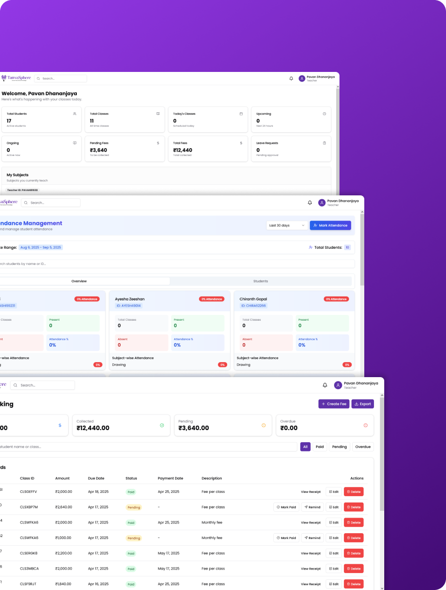Viewport: 446px width, 590px height.
Task: Click the Chiranth Gopal student name
Action: pos(253,299)
